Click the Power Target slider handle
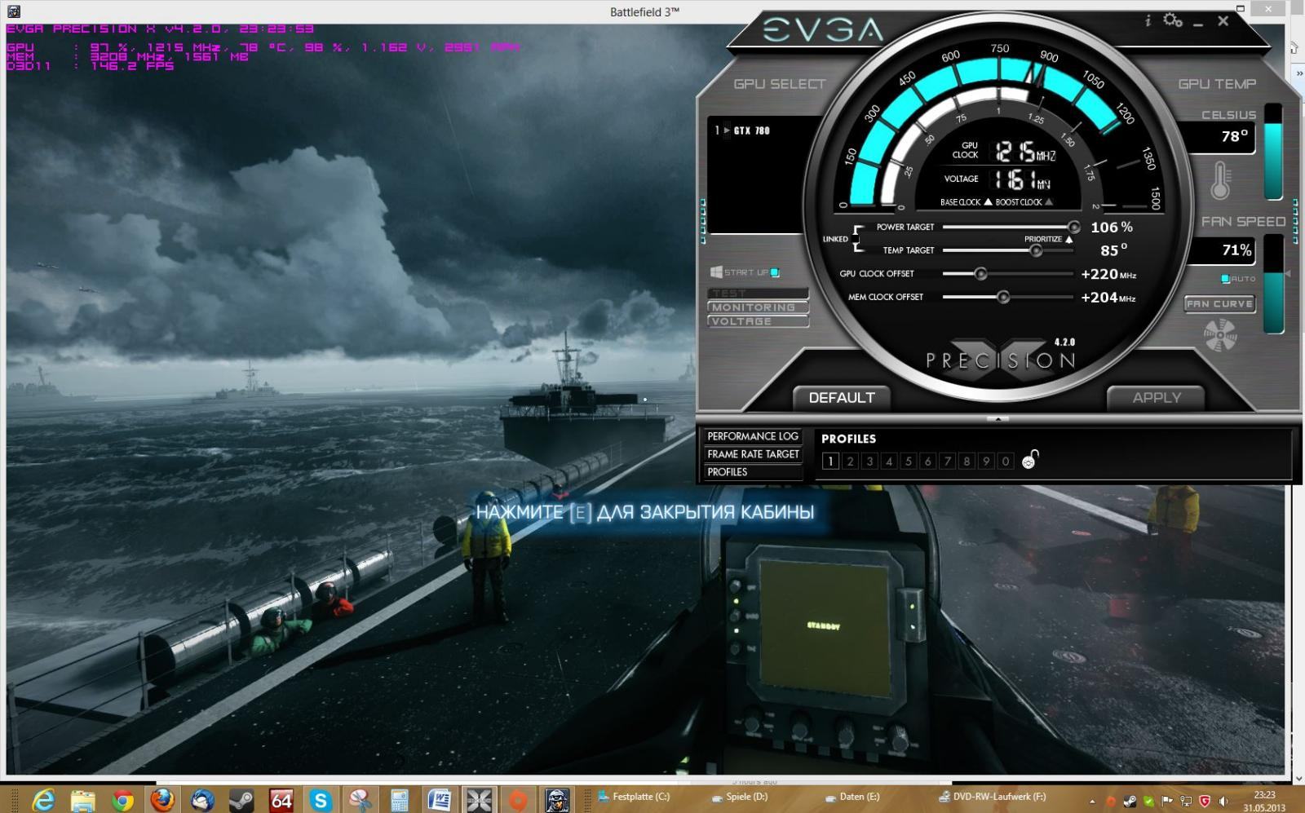This screenshot has width=1305, height=813. [x=1074, y=228]
